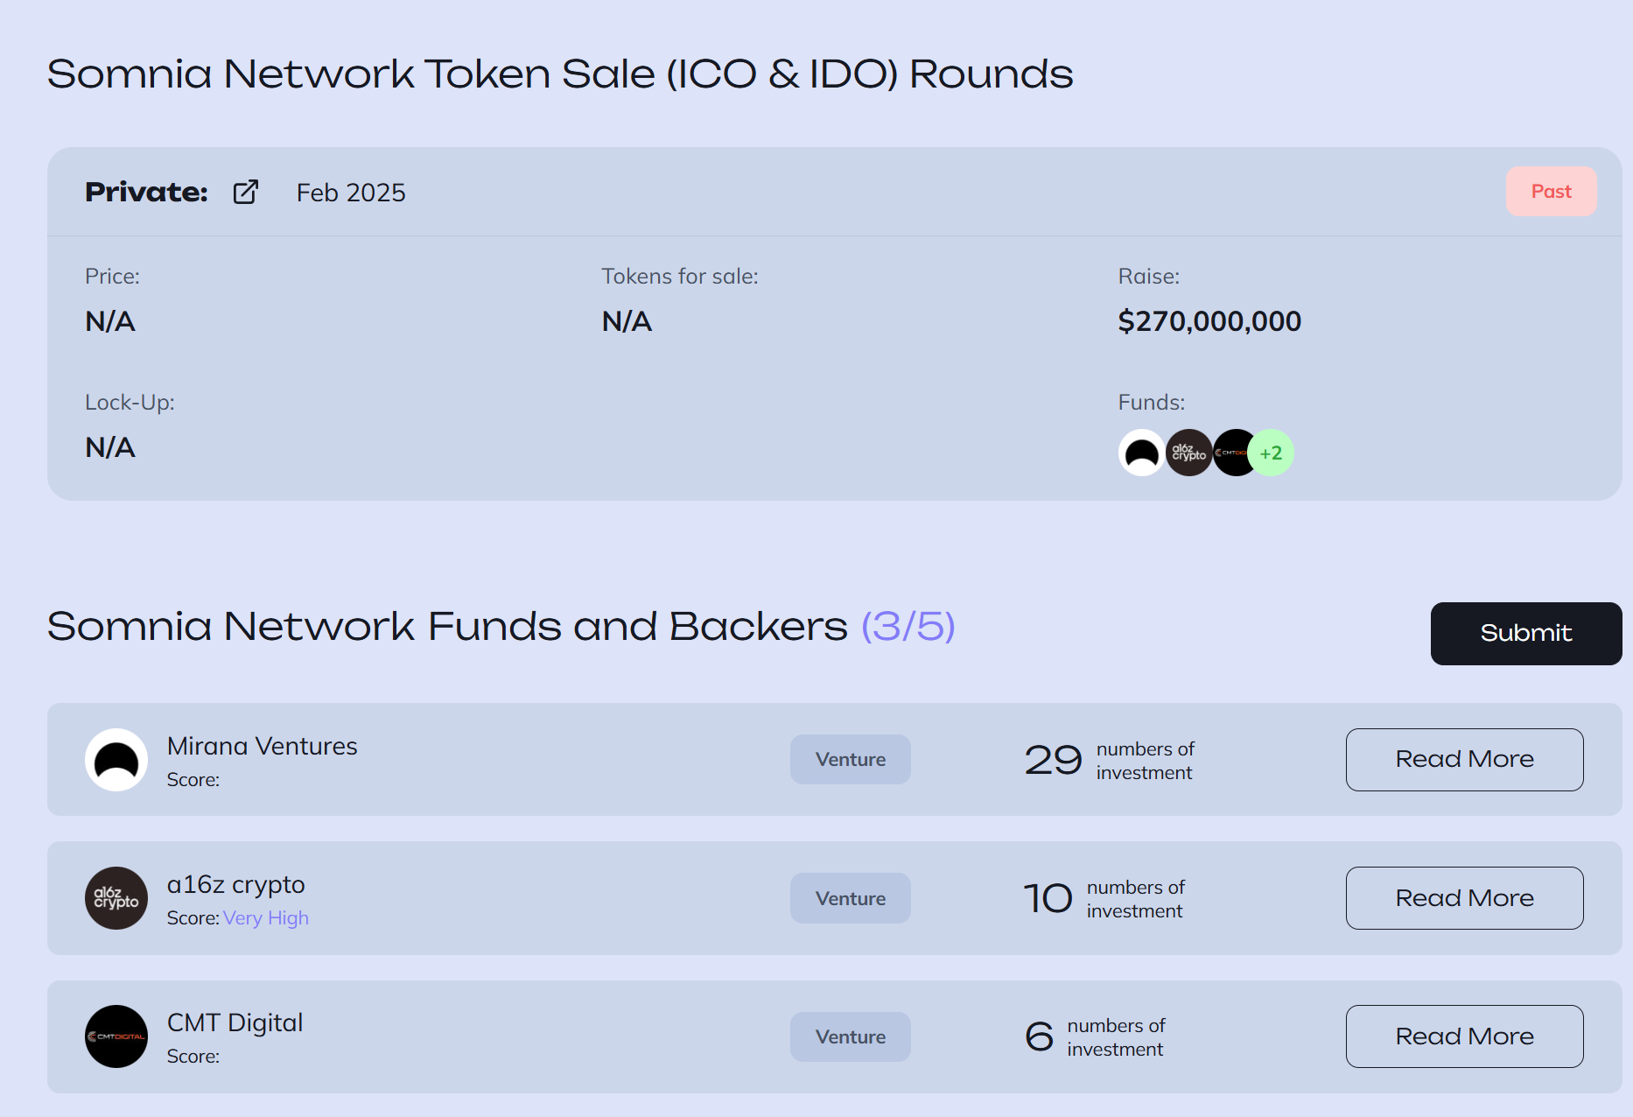Open the Private round external link icon
This screenshot has height=1117, width=1633.
[x=246, y=192]
